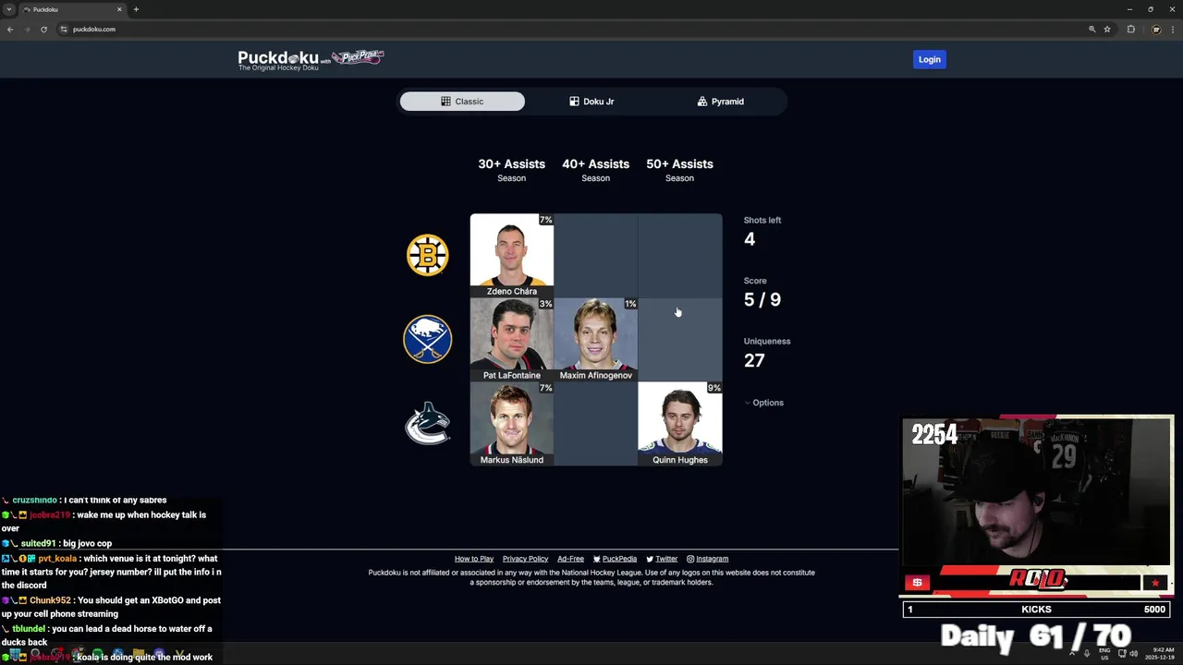Click the Boston Bruins team logo
Image resolution: width=1183 pixels, height=665 pixels.
coord(428,255)
